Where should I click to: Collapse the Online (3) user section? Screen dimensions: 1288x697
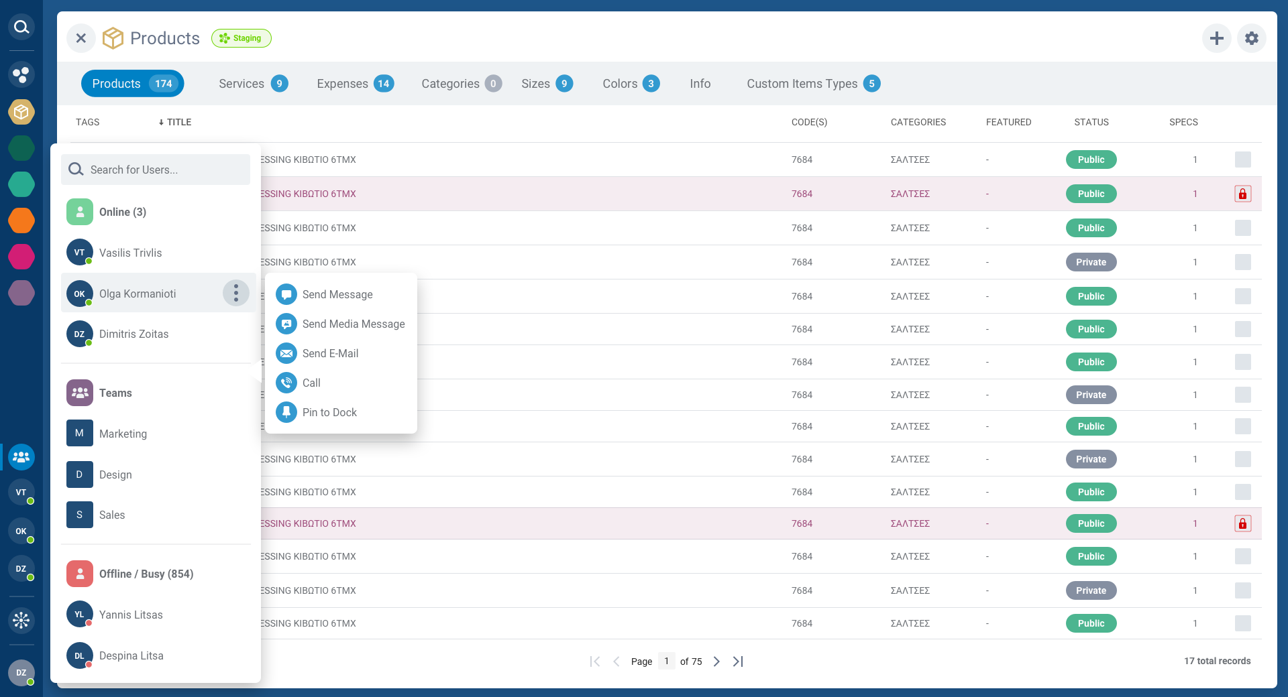(122, 212)
